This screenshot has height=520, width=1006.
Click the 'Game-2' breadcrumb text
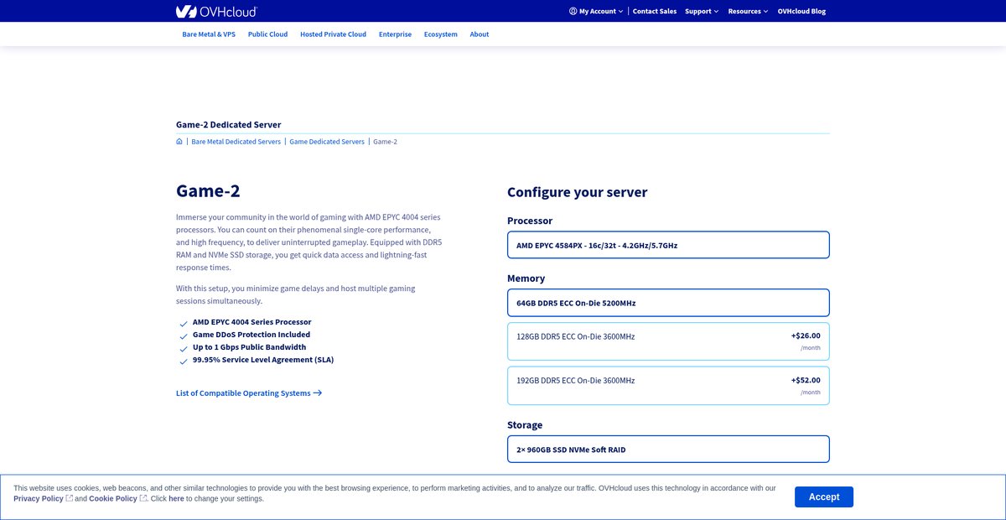[x=386, y=142]
